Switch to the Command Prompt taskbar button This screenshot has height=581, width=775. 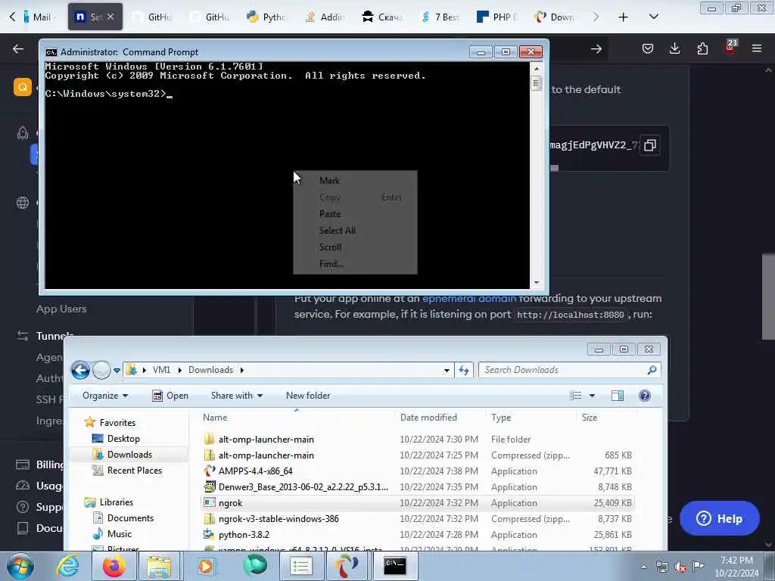pos(395,566)
